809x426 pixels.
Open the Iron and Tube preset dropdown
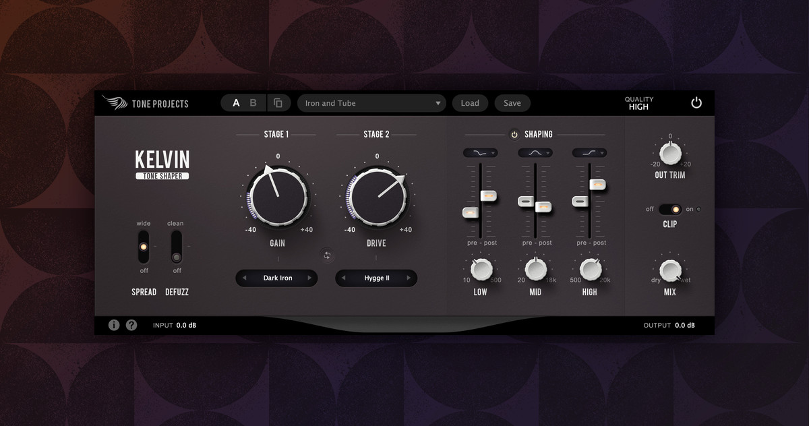(x=371, y=103)
